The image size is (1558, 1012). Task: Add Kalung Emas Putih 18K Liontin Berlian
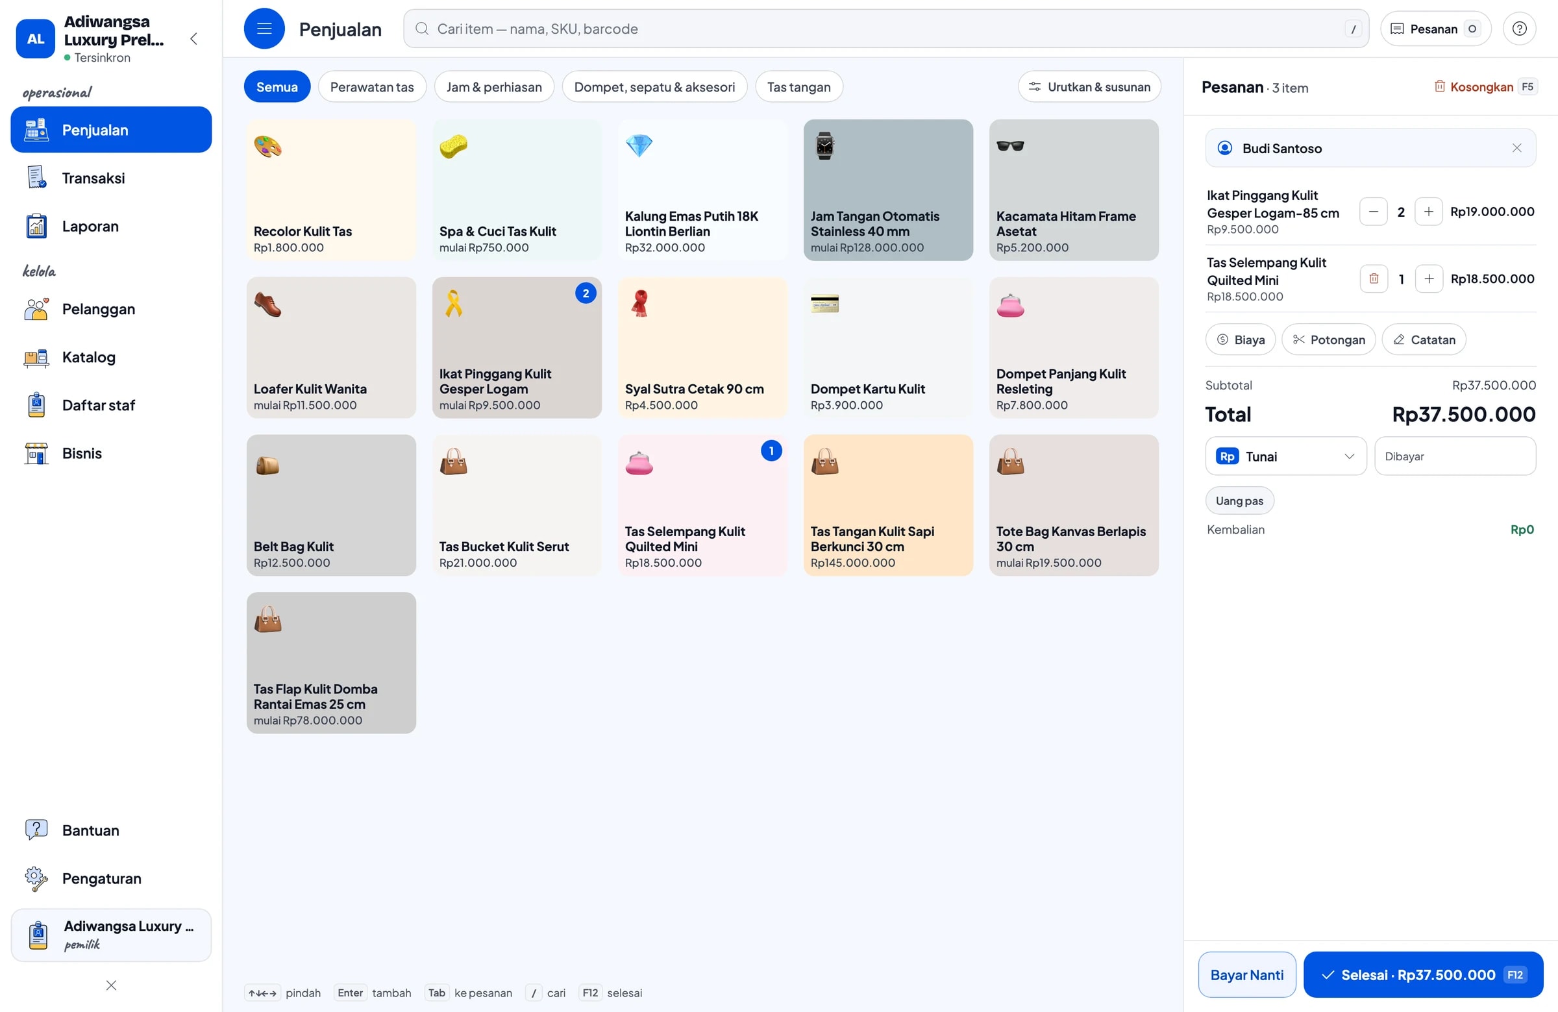click(x=702, y=190)
